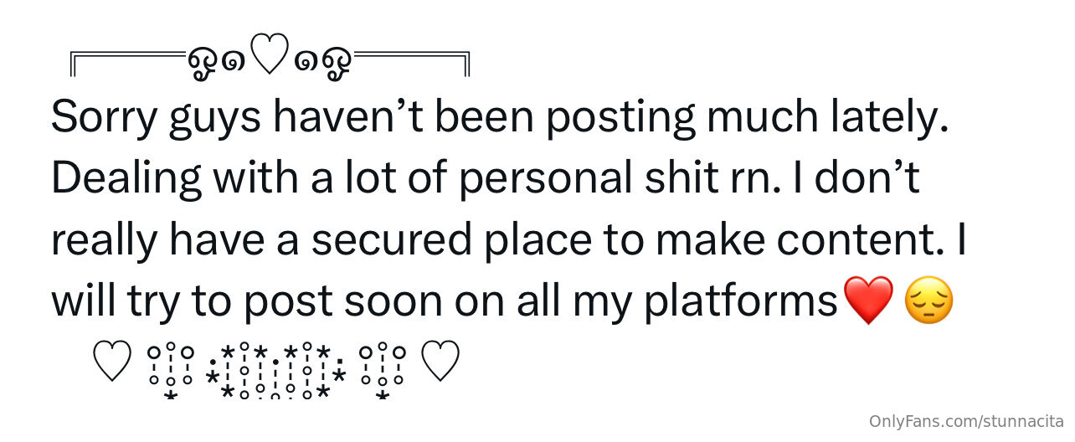Viewport: 1075px width, 442px height.
Task: Click the small dotted ornament beside bottom-right heart
Action: 383,371
